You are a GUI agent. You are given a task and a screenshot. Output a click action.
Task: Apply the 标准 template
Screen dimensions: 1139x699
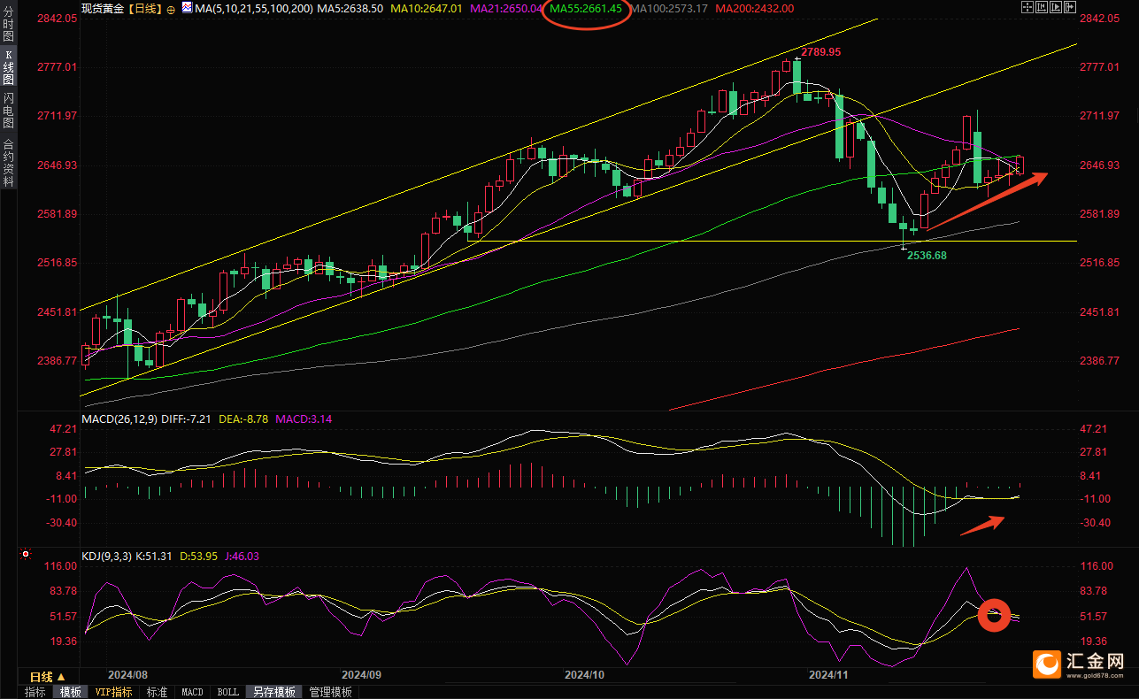pyautogui.click(x=157, y=692)
